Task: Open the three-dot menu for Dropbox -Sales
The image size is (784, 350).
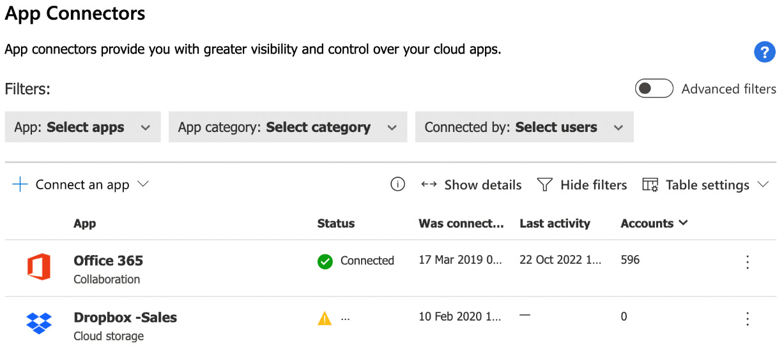Action: (x=747, y=319)
